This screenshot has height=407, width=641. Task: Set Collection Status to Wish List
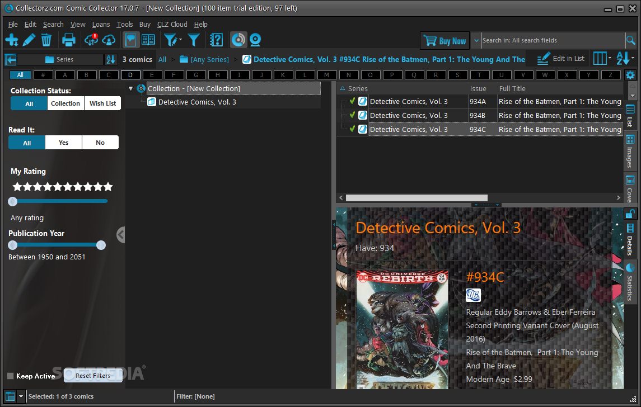102,103
